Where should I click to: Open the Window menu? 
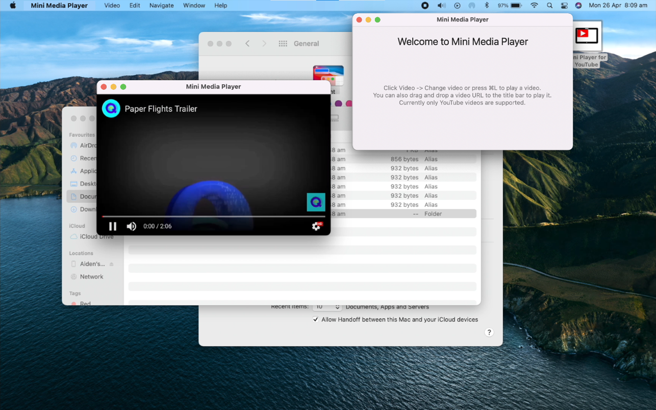[x=194, y=6]
